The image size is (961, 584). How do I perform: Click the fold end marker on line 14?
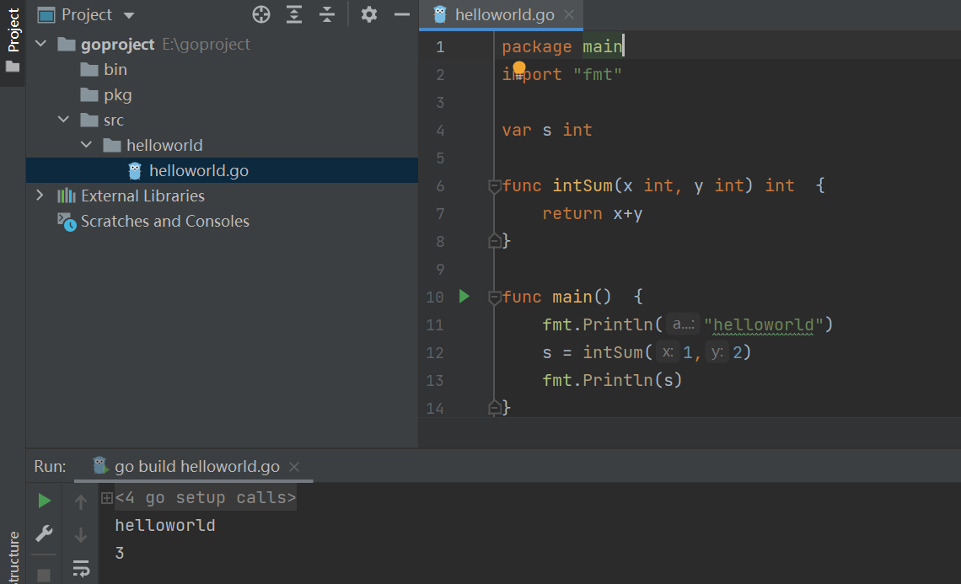point(495,408)
